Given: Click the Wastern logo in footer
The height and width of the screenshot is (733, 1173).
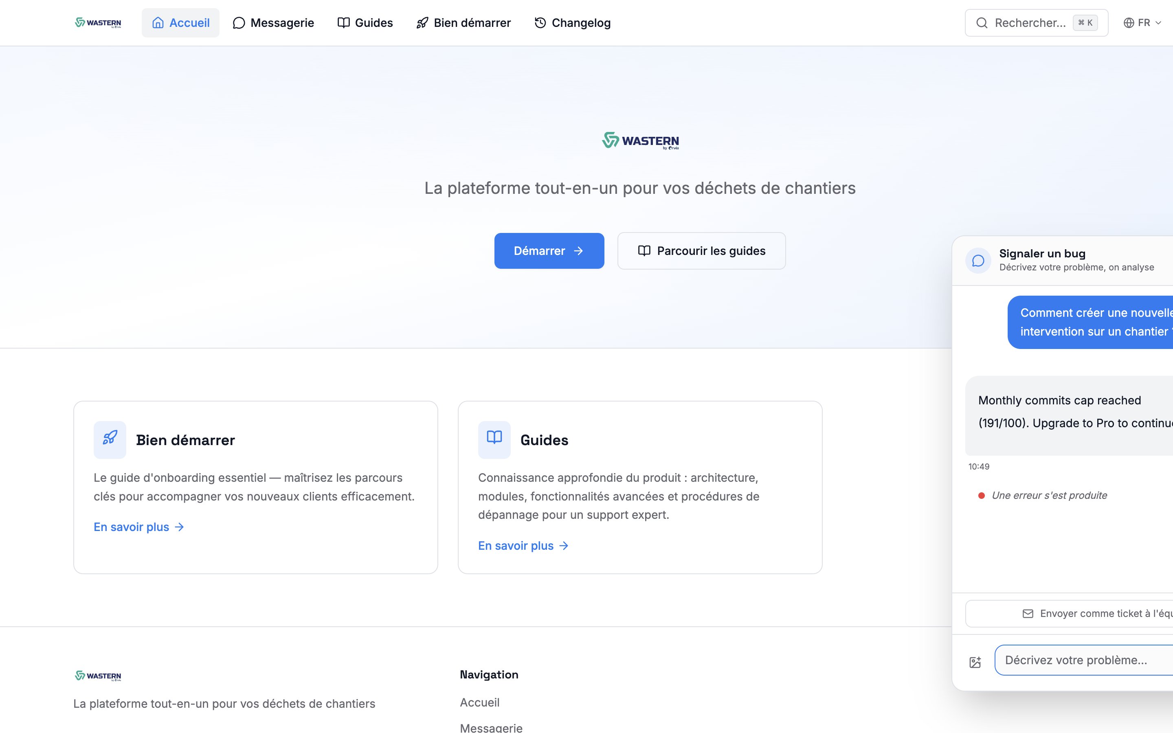Looking at the screenshot, I should tap(98, 676).
